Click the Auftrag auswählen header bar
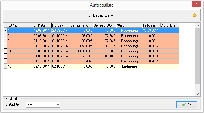Screen dimensions: 204x113 pyautogui.click(x=102, y=15)
